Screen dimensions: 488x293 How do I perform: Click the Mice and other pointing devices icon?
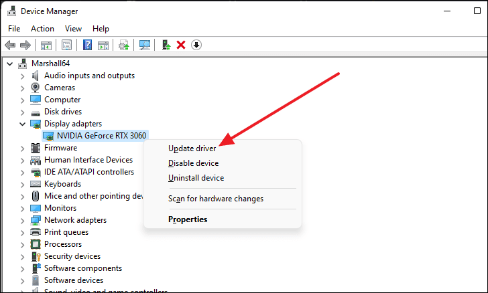click(36, 196)
